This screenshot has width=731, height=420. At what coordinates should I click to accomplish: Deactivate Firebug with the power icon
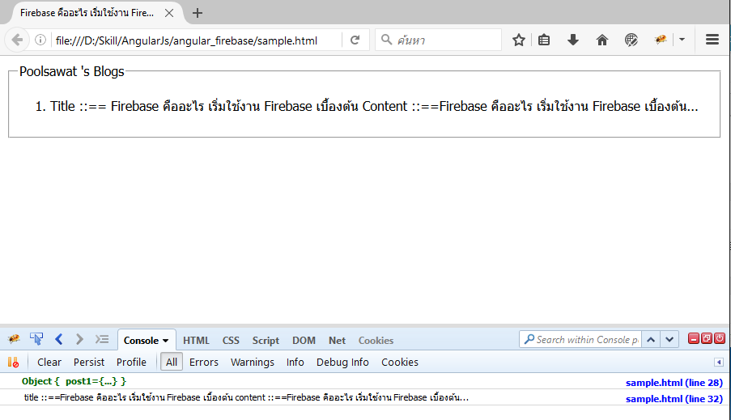pyautogui.click(x=720, y=339)
